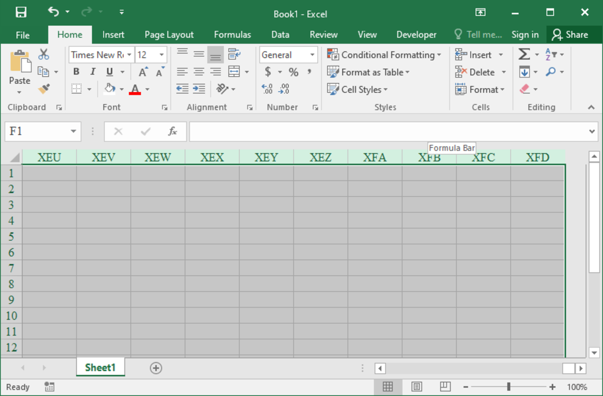Image resolution: width=603 pixels, height=396 pixels.
Task: Decrease decimal places
Action: click(x=284, y=89)
